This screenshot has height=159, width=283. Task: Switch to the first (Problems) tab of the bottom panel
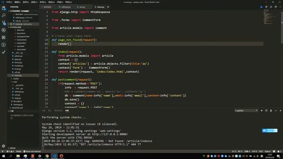coord(43,110)
